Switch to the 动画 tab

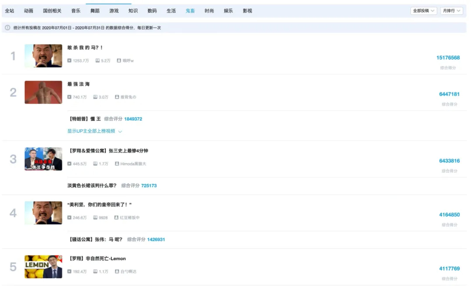point(28,11)
